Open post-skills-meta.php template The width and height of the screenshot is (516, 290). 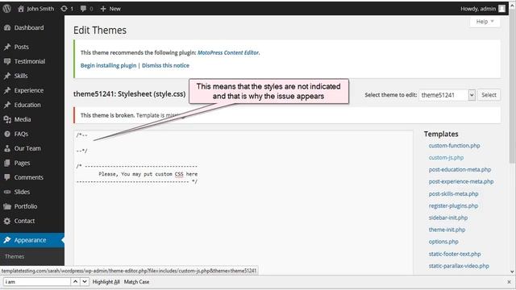(453, 193)
